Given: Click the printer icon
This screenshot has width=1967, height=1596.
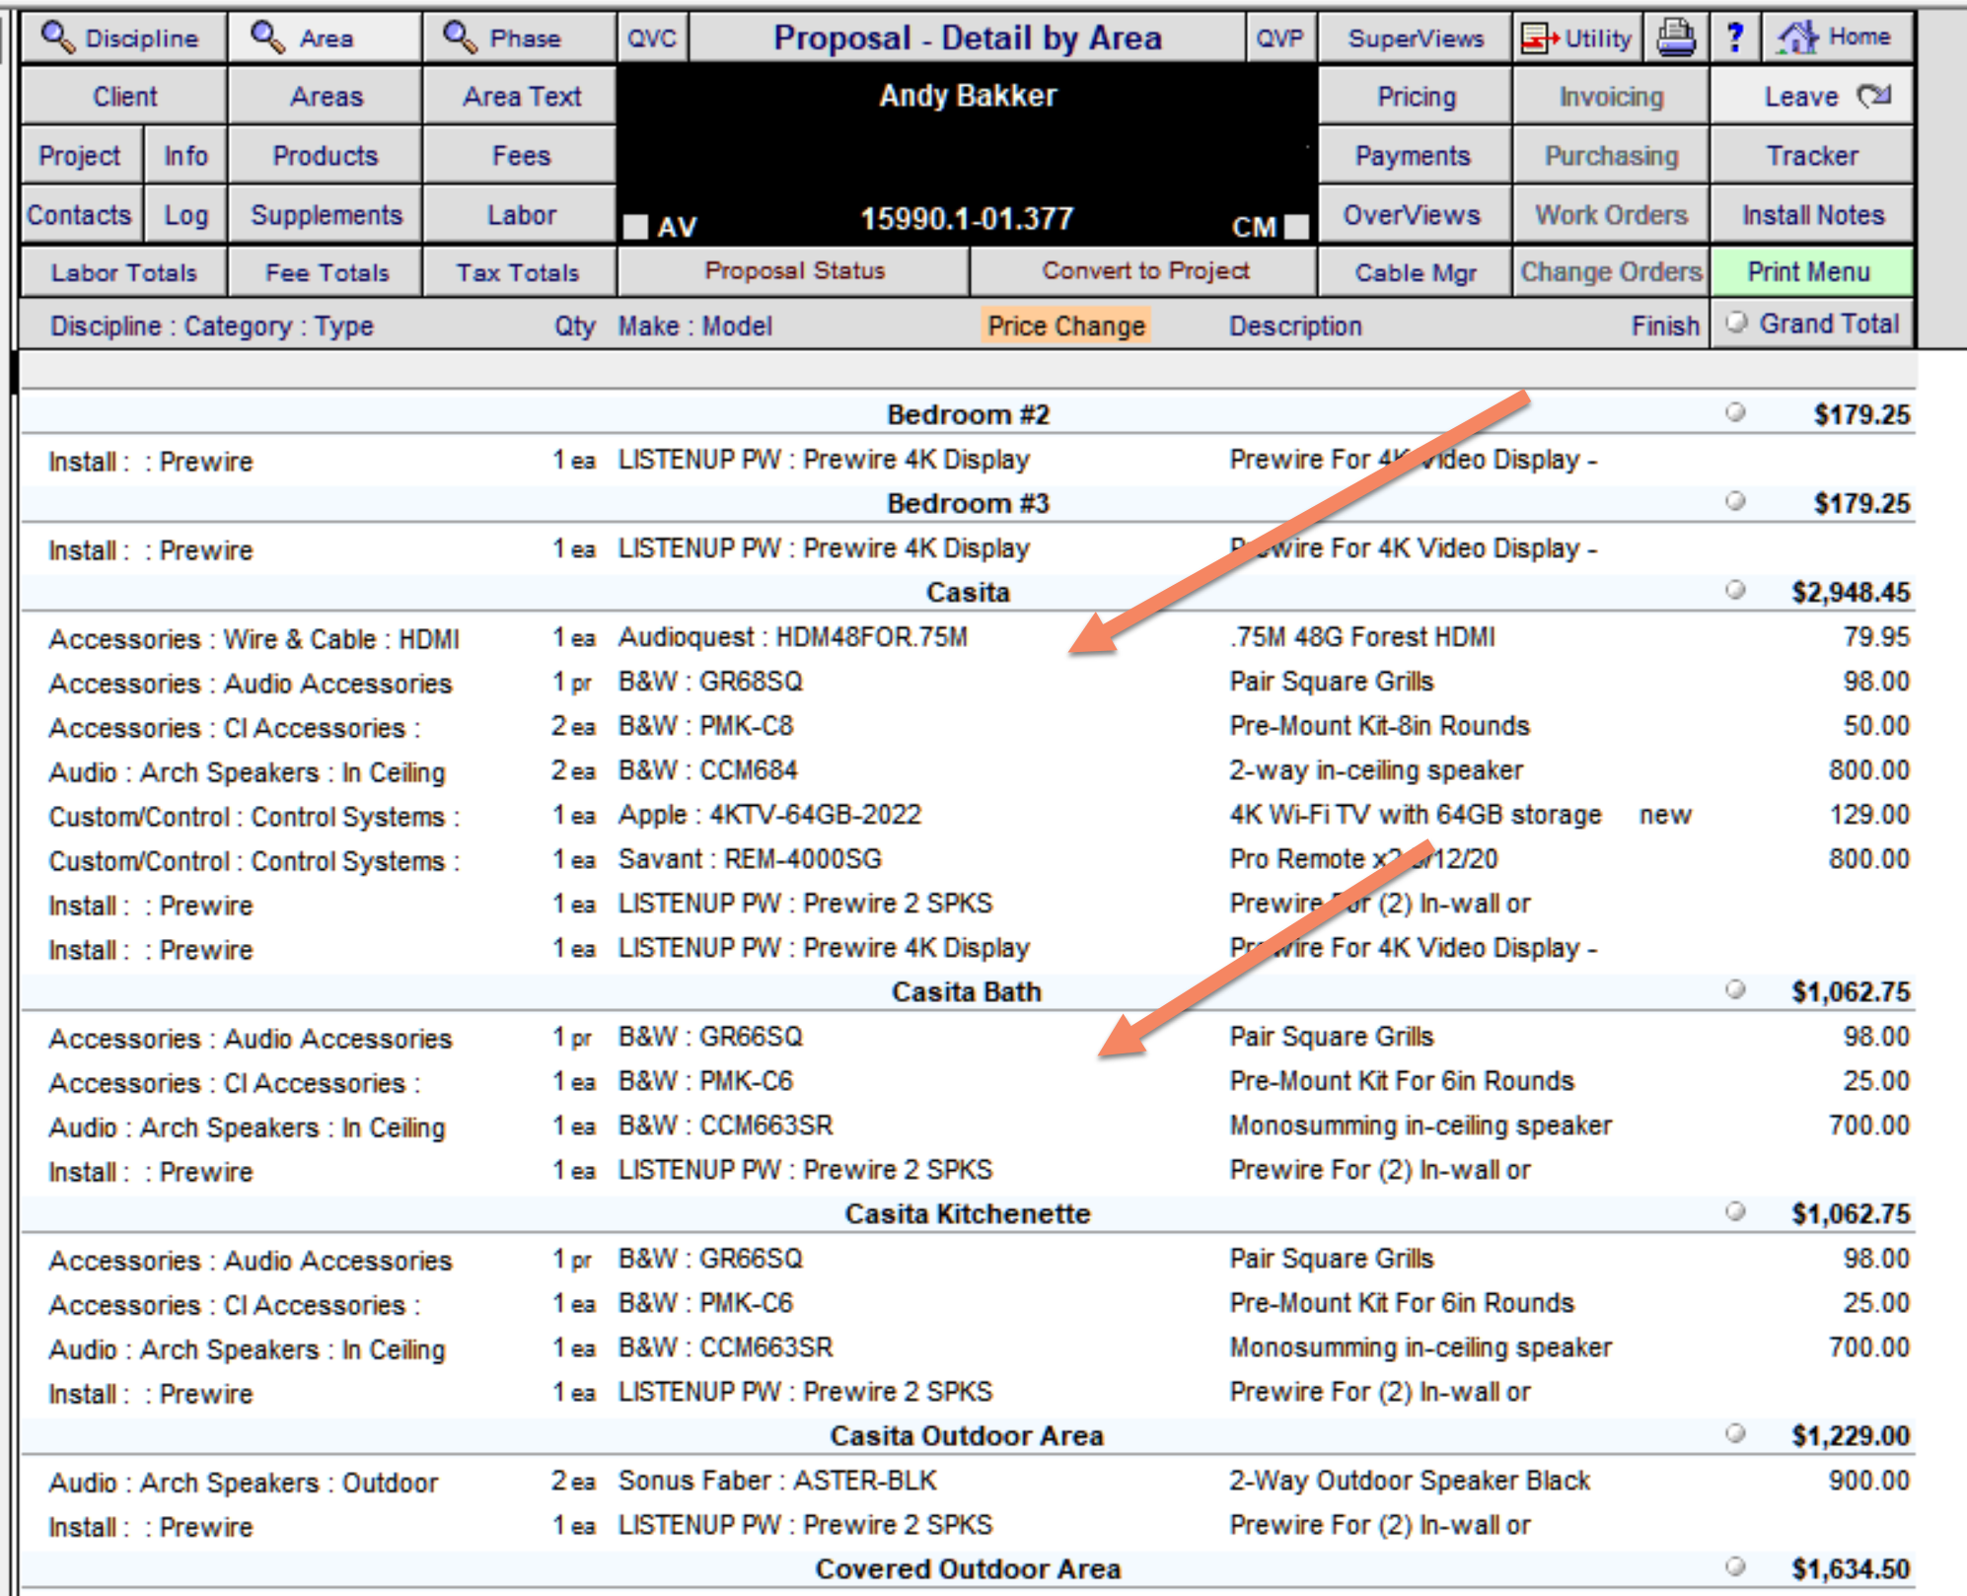Looking at the screenshot, I should point(1675,37).
